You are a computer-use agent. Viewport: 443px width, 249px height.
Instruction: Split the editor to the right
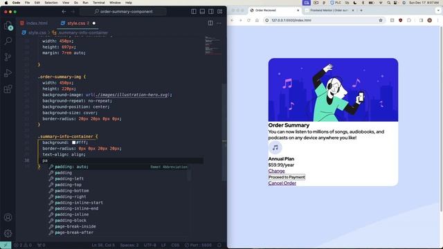tap(210, 23)
